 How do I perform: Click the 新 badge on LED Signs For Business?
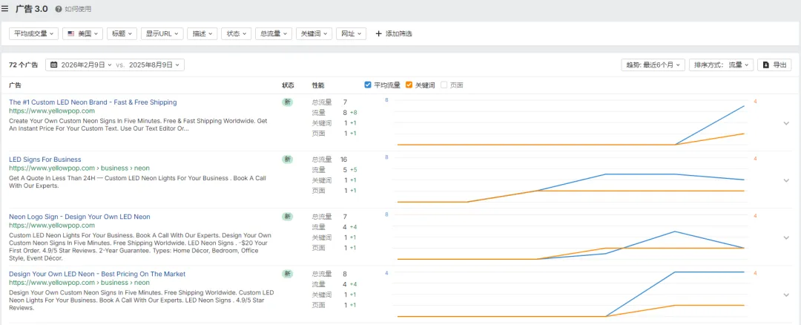[287, 160]
